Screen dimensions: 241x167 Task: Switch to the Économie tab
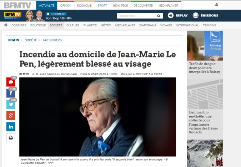coord(84,5)
